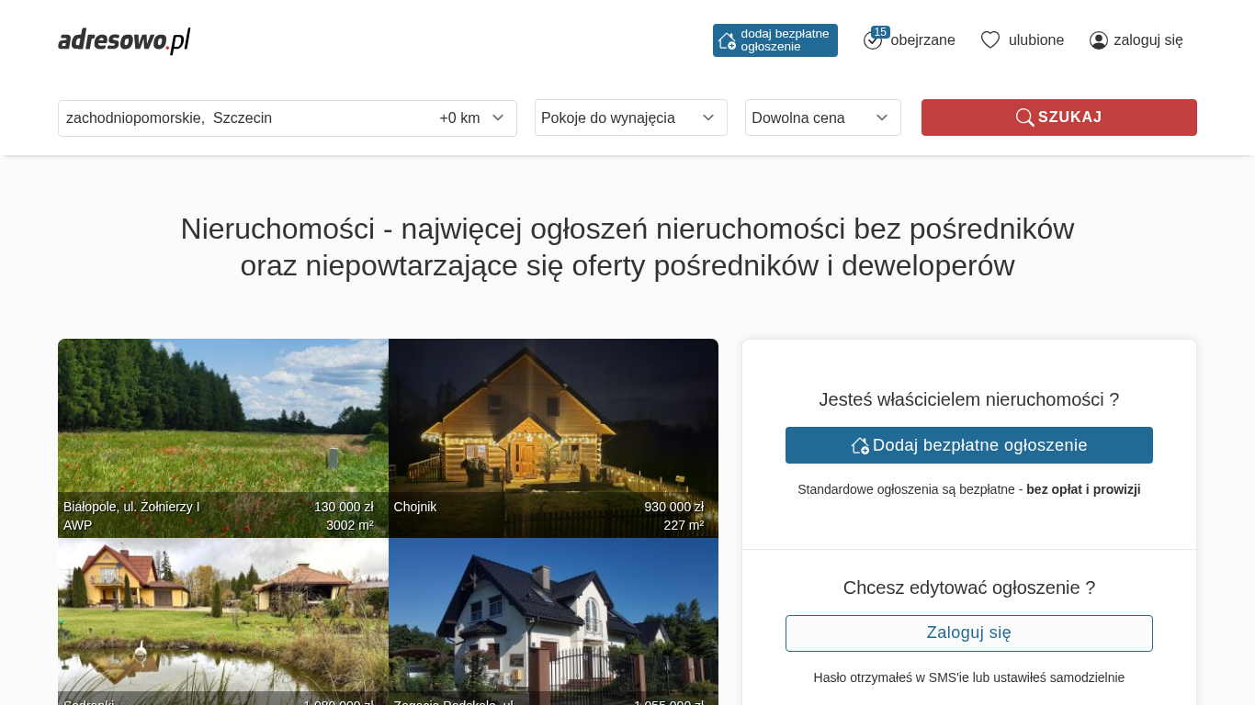
Task: Click the adresowo.pl logo
Action: point(124,40)
